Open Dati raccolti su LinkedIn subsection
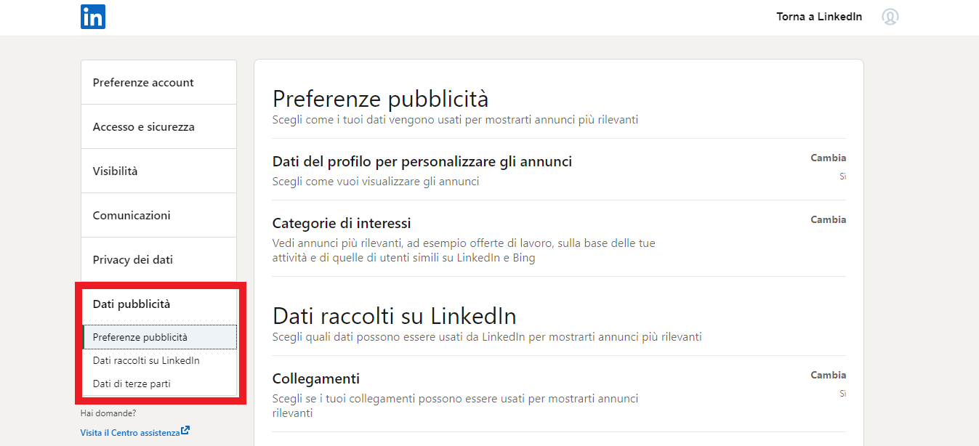 tap(146, 360)
